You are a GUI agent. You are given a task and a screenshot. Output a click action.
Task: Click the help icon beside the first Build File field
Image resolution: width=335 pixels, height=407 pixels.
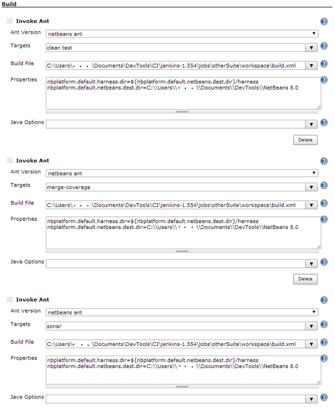click(324, 63)
